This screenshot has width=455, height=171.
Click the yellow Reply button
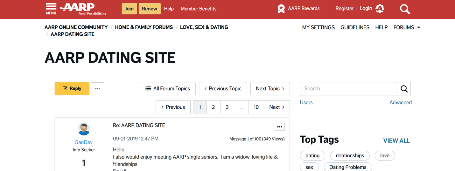click(x=72, y=89)
